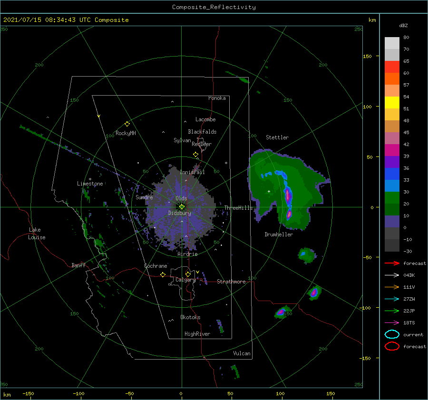This screenshot has width=428, height=400.
Task: Select the red 65 dBZ color swatch
Action: (392, 67)
